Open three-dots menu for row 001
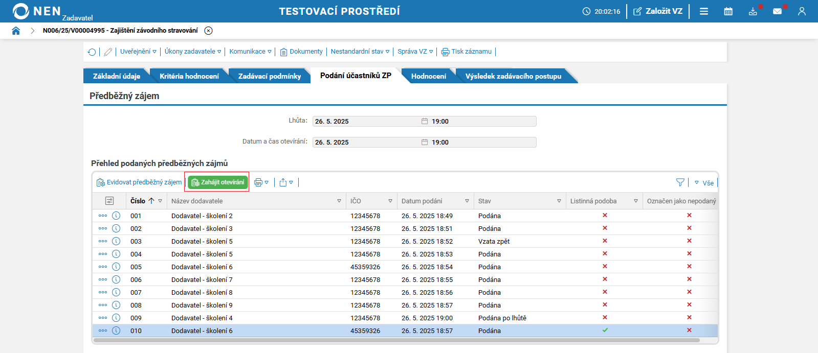The image size is (818, 353). coord(103,216)
